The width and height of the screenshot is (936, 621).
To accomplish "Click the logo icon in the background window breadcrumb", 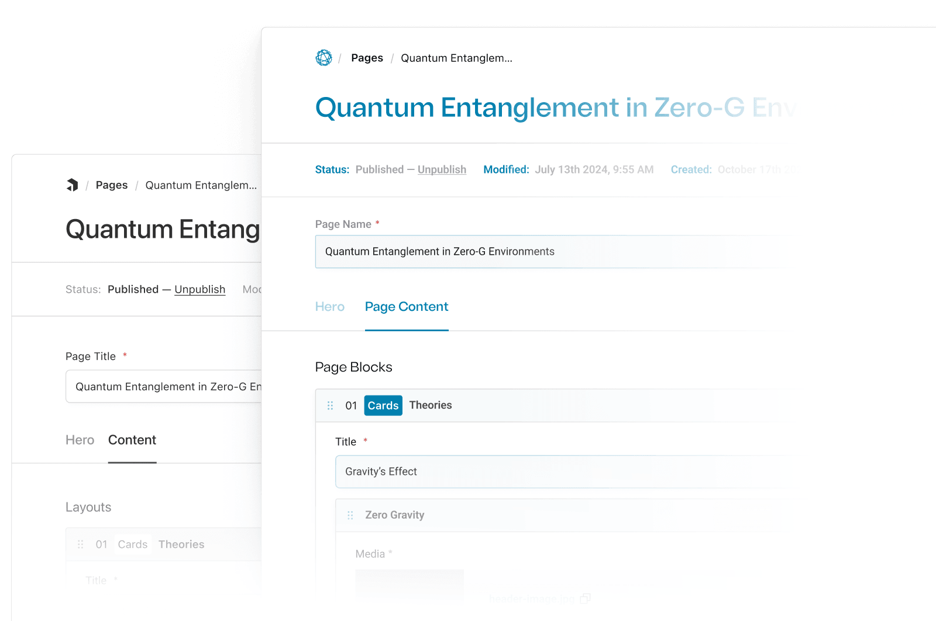I will pyautogui.click(x=72, y=185).
